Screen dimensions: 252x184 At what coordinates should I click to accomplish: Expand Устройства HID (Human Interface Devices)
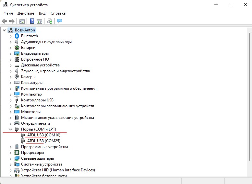[10, 170]
